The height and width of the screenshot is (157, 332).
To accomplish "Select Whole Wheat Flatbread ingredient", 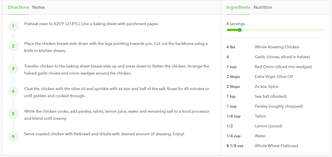I will tap(276, 146).
